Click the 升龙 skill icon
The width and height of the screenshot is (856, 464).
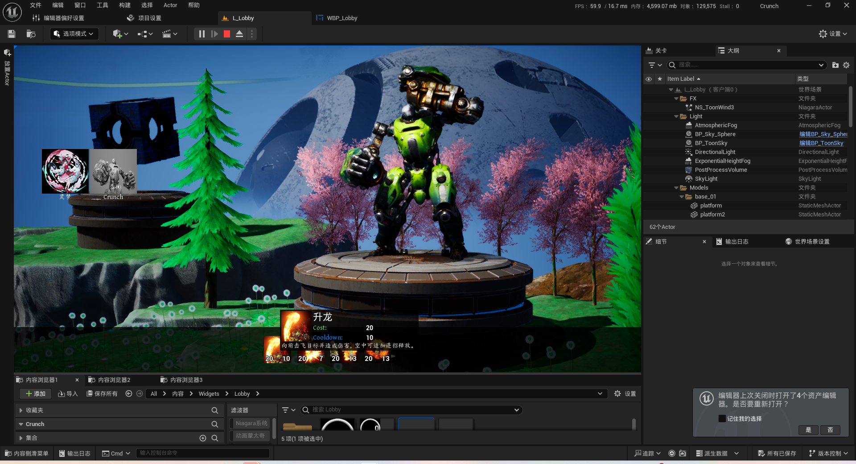[x=295, y=326]
